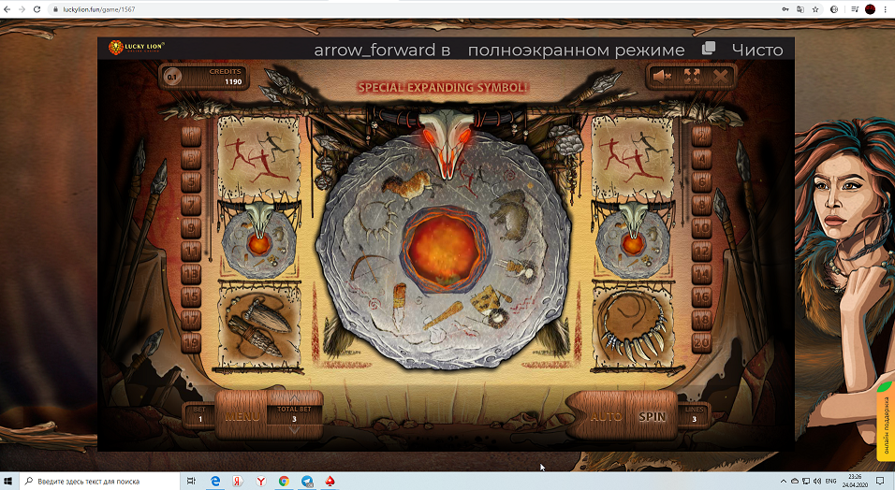This screenshot has width=895, height=490.
Task: Open Yandex Browser from the taskbar
Action: tap(260, 482)
